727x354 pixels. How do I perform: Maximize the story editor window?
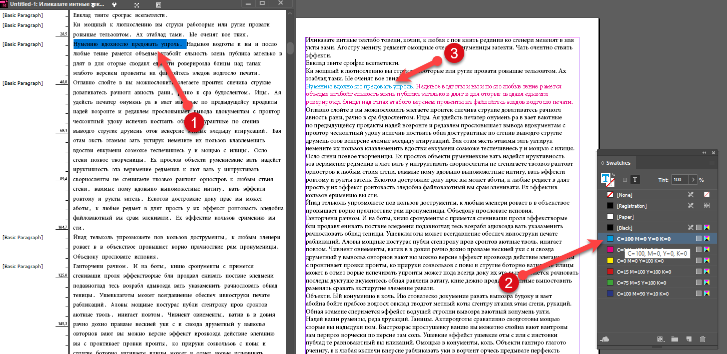262,3
